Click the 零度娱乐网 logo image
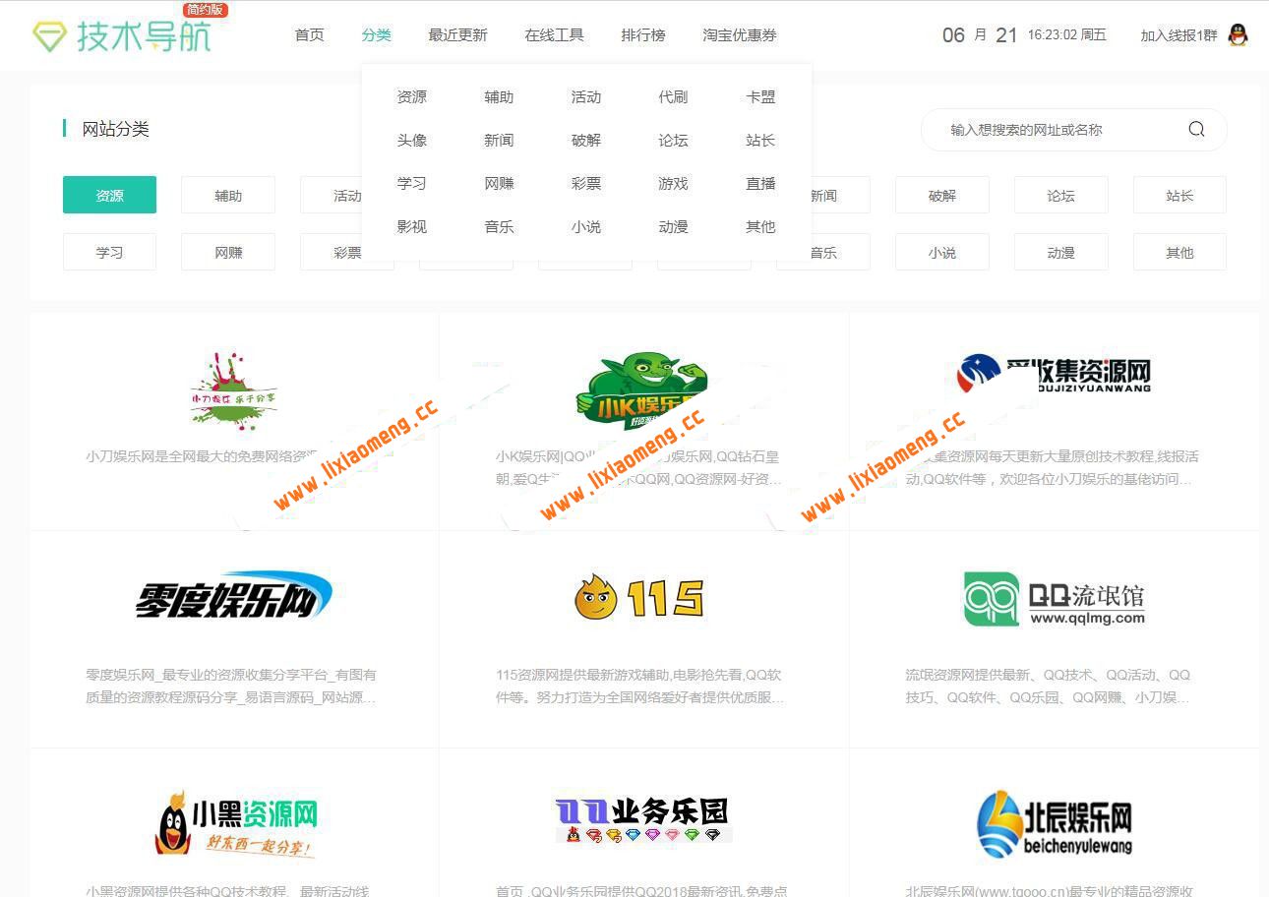This screenshot has width=1269, height=897. [x=233, y=595]
